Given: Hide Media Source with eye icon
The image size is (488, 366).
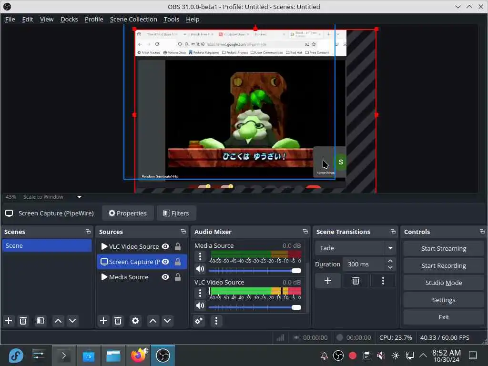Looking at the screenshot, I should [x=165, y=277].
